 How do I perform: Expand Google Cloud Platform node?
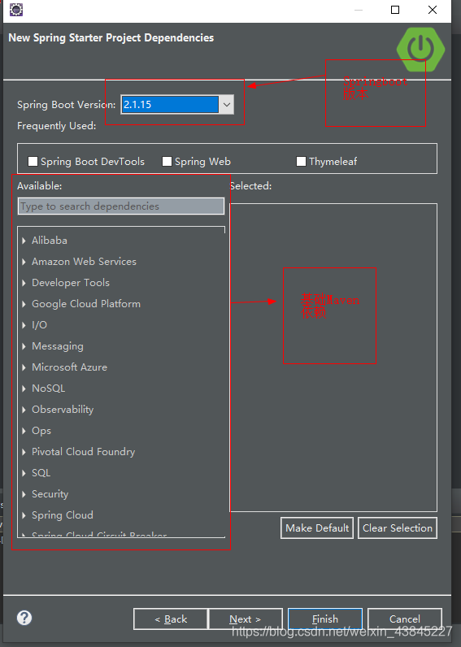[x=24, y=304]
